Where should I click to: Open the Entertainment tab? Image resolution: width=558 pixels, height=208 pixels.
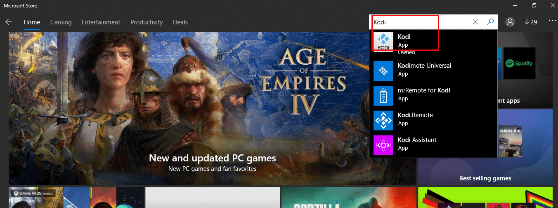[101, 22]
